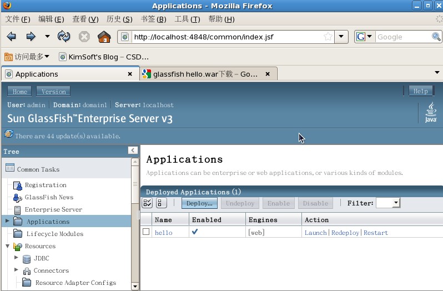Screen dimensions: 443x291
Task: Click the Deploy... button
Action: point(199,203)
